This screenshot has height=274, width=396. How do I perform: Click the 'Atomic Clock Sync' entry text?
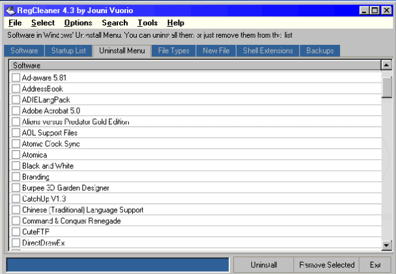pos(51,144)
